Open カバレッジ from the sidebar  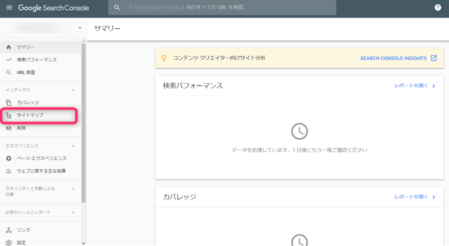point(40,103)
